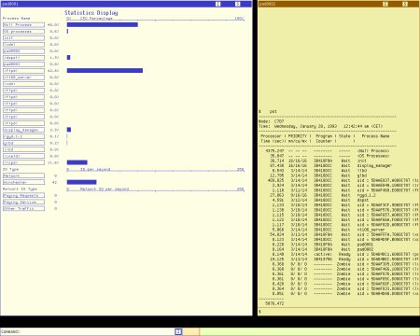Click the Winchester value 41
This screenshot has width=420, height=336.
[55, 182]
